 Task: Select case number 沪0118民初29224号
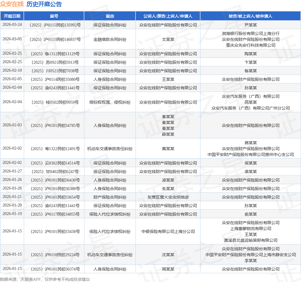click(55, 255)
